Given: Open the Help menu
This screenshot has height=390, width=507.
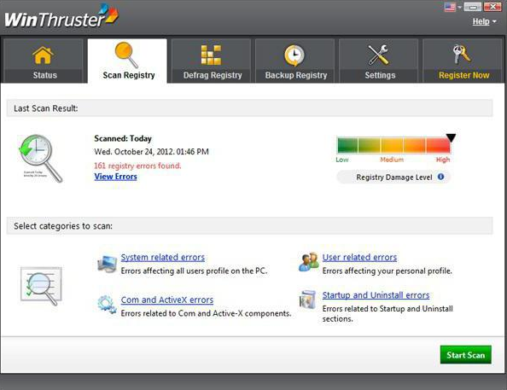Looking at the screenshot, I should [x=481, y=21].
